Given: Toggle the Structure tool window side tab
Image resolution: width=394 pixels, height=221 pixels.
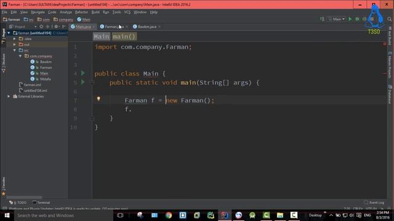Looking at the screenshot, I should [4, 63].
